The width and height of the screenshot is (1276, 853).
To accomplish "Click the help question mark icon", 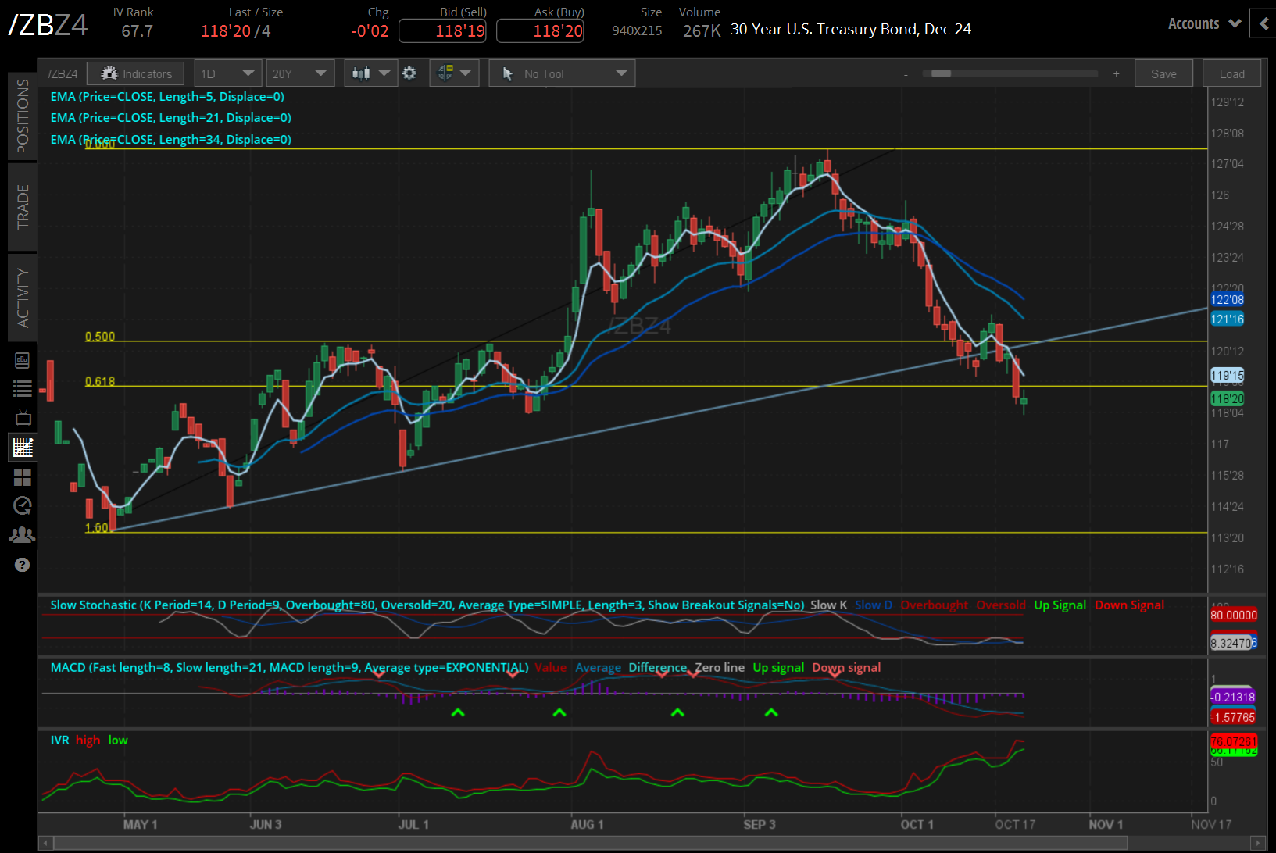I will [x=22, y=565].
